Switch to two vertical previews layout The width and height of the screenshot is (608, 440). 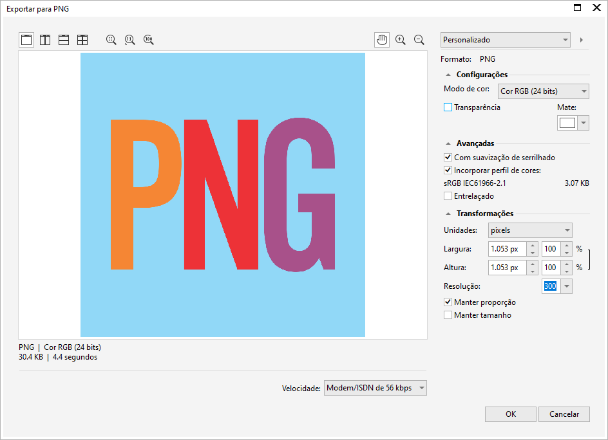(45, 40)
